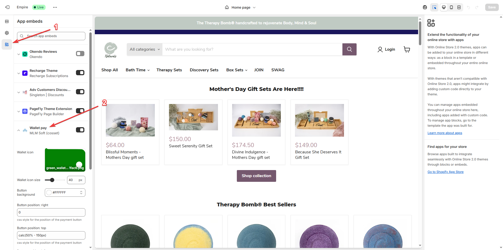
Task: Open the shopping cart icon
Action: pyautogui.click(x=407, y=49)
